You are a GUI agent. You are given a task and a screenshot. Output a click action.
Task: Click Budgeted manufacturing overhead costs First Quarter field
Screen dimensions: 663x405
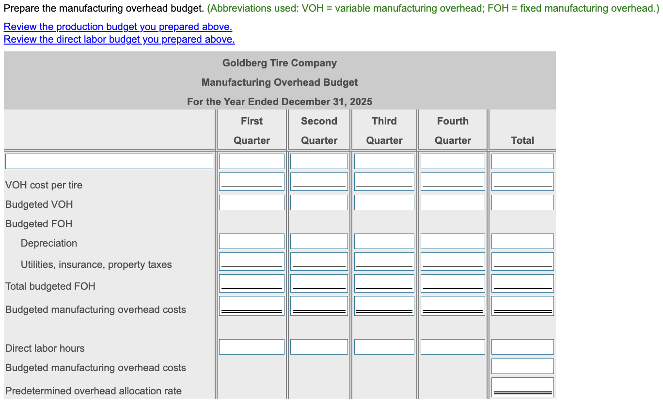pos(252,306)
